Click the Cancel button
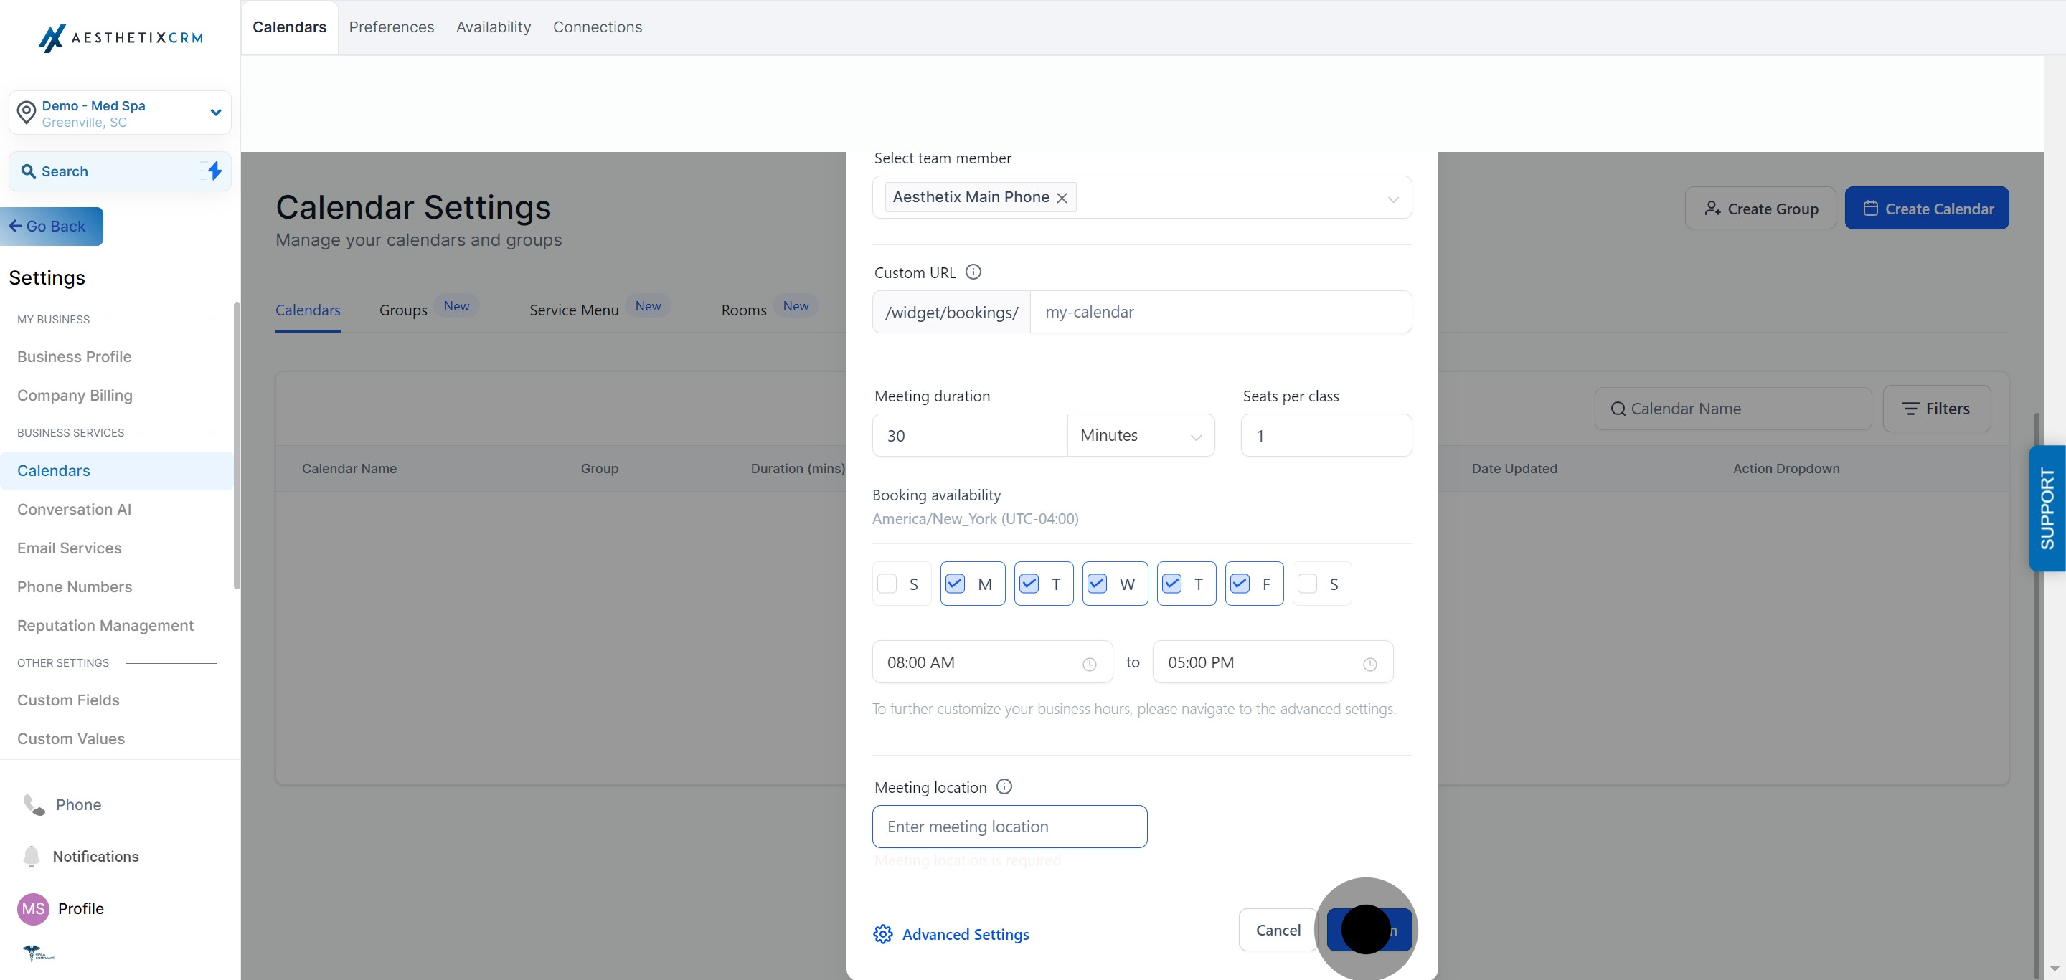The width and height of the screenshot is (2066, 980). click(1278, 930)
